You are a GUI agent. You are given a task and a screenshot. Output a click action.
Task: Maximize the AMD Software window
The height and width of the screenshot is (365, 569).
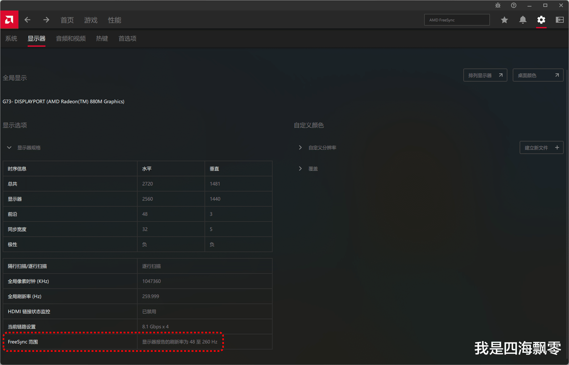click(x=545, y=5)
